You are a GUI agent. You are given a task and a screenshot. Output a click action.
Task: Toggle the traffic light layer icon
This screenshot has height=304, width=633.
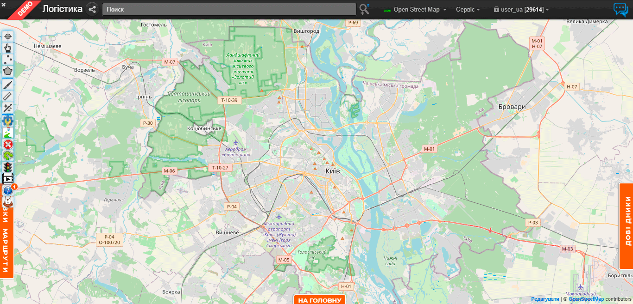(8, 167)
